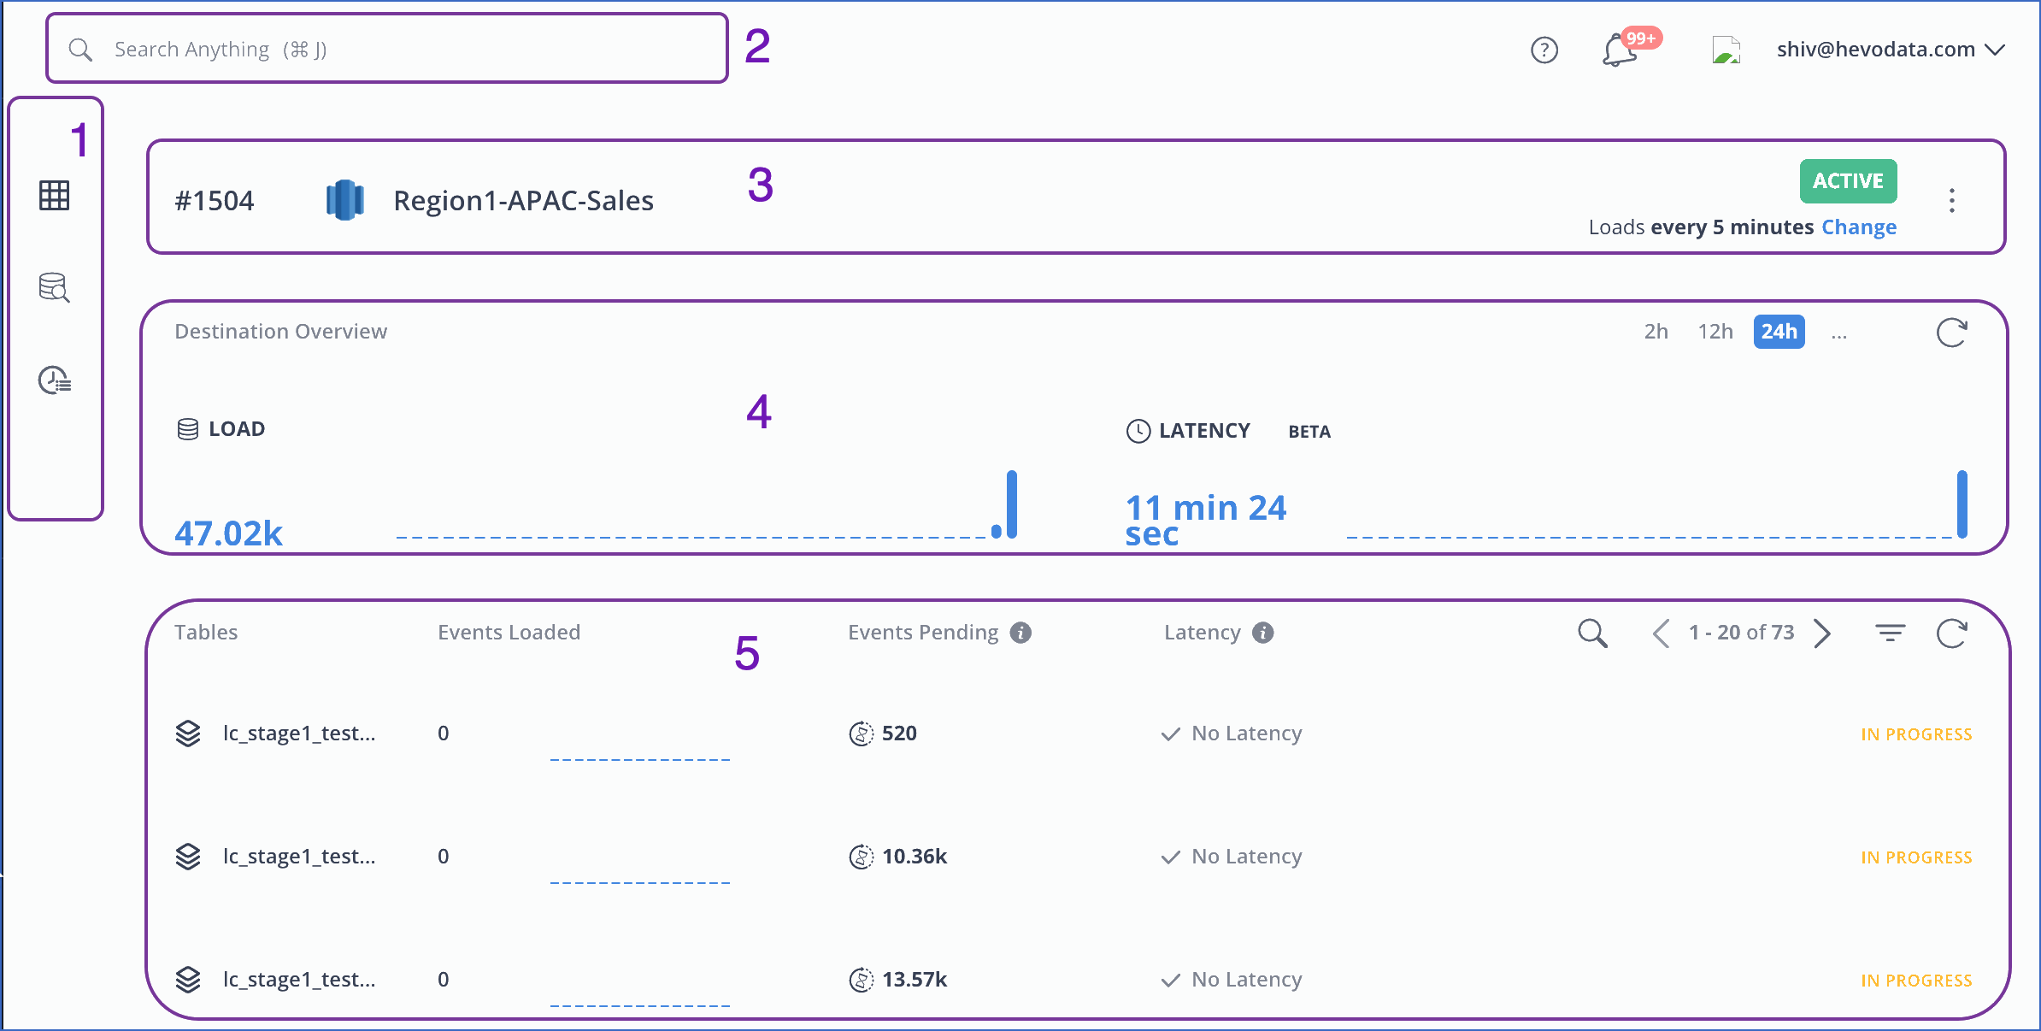Open the destination kebab options menu
This screenshot has width=2041, height=1031.
(1951, 201)
